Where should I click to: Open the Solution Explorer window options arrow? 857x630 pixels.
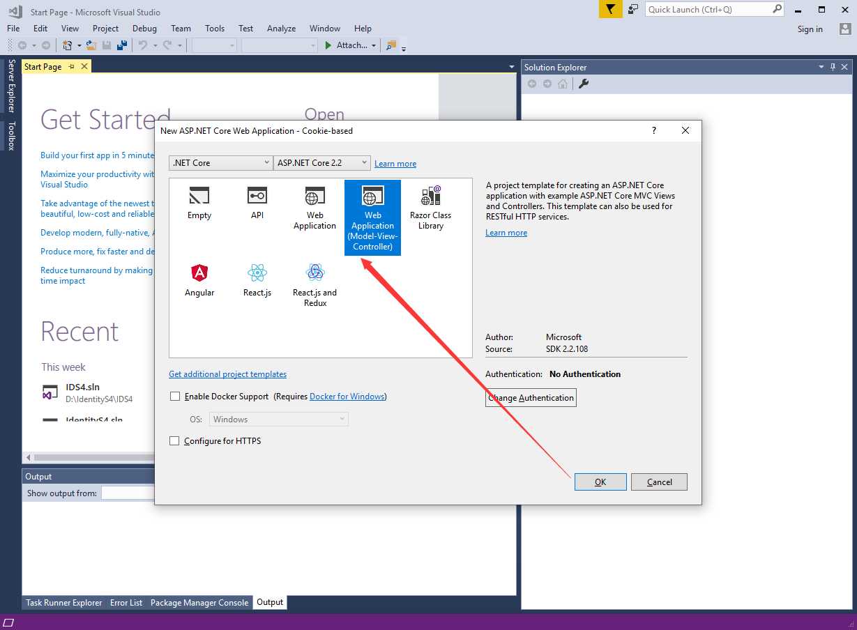click(821, 67)
